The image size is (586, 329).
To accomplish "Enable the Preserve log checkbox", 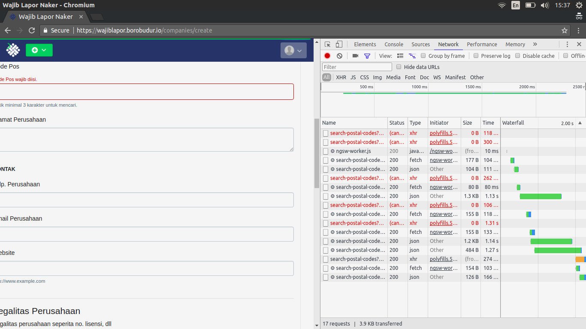I will click(x=476, y=56).
